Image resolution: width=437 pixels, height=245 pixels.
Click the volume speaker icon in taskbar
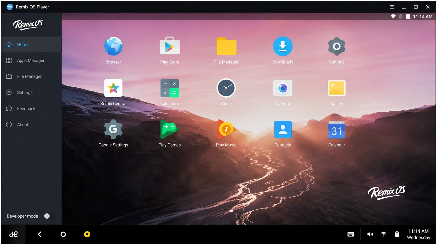pos(370,234)
